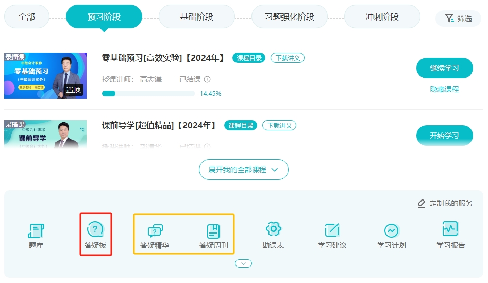Open the 课前导学 course thumbnail

(x=45, y=134)
